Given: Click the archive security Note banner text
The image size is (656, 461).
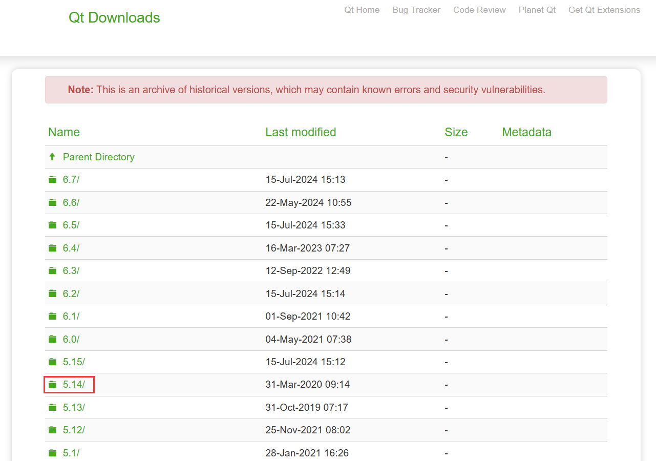Looking at the screenshot, I should (306, 90).
